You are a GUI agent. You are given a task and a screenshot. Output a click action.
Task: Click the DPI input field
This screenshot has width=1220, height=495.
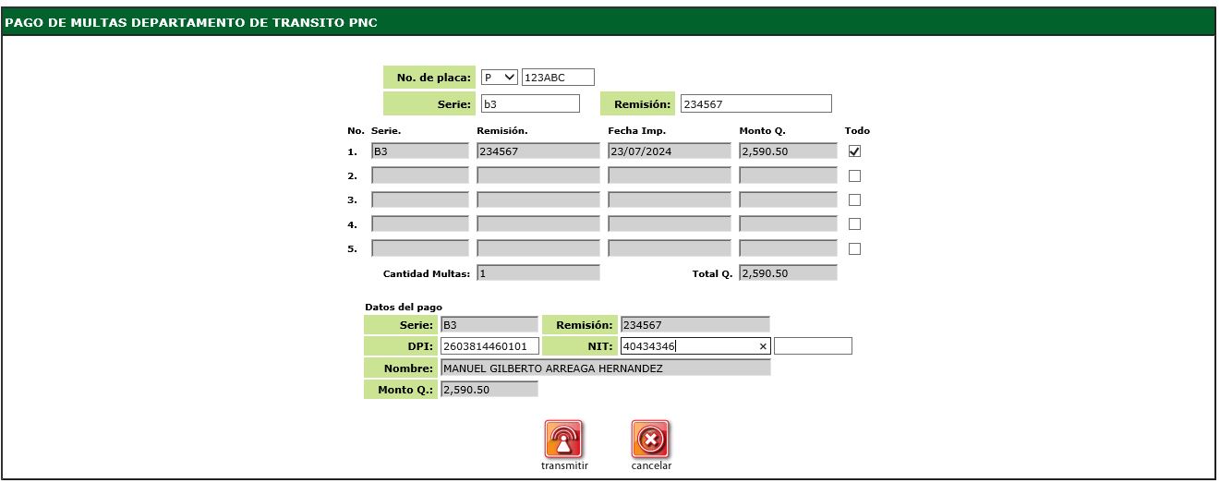pyautogui.click(x=489, y=346)
